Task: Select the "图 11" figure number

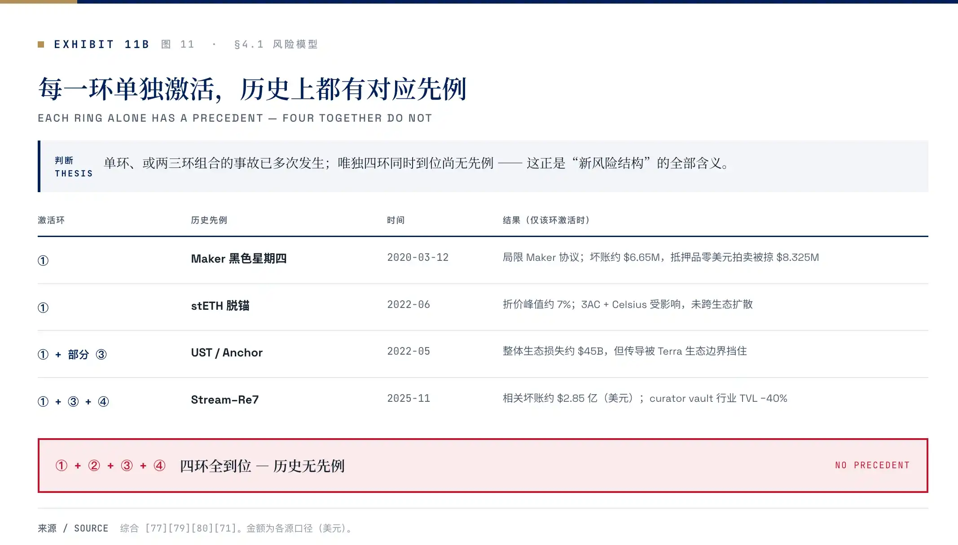Action: pyautogui.click(x=178, y=44)
